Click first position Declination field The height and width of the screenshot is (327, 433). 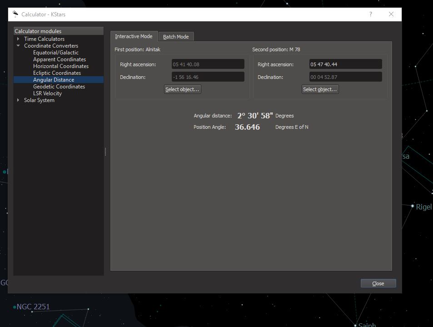[208, 77]
